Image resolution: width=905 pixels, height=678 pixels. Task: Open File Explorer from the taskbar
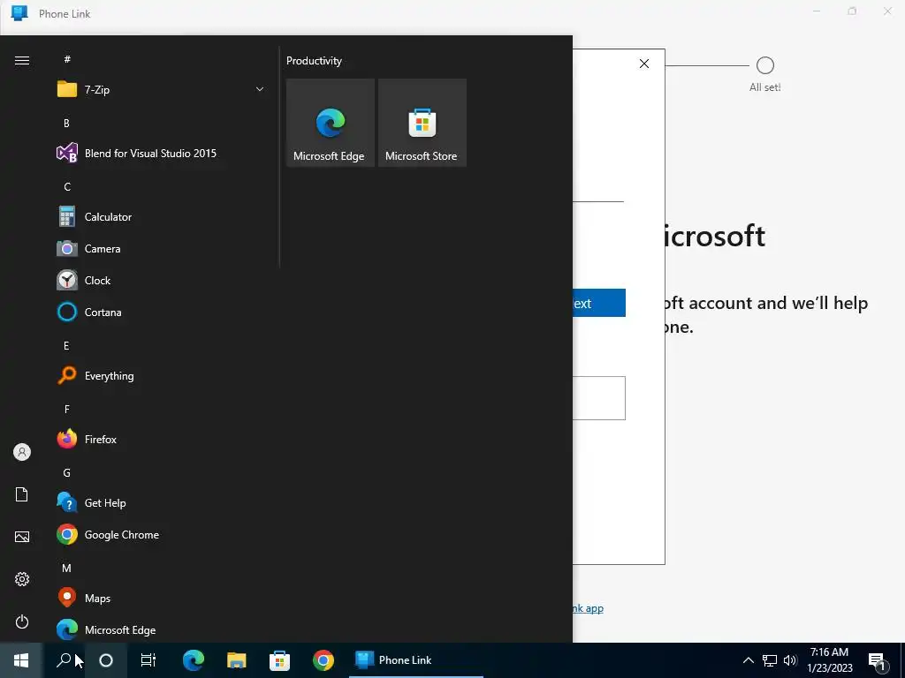(x=237, y=660)
